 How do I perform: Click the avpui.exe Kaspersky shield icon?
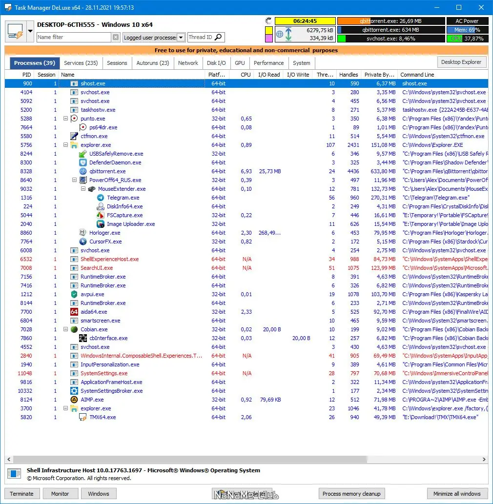point(74,294)
